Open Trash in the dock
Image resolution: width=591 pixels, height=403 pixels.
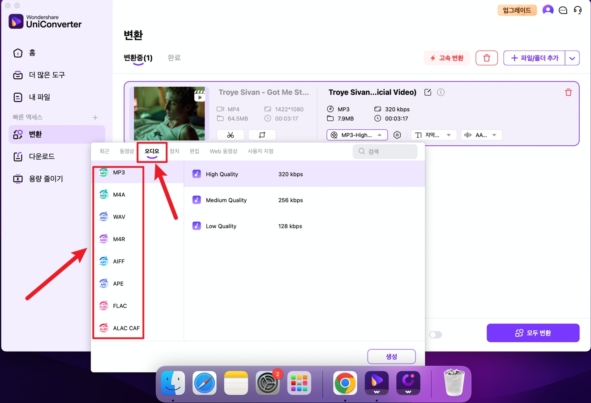point(454,383)
